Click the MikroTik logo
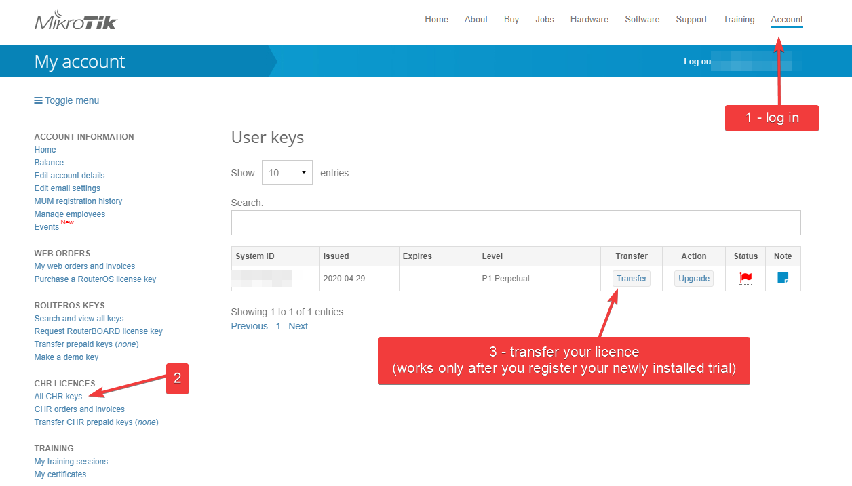The height and width of the screenshot is (486, 852). point(75,21)
